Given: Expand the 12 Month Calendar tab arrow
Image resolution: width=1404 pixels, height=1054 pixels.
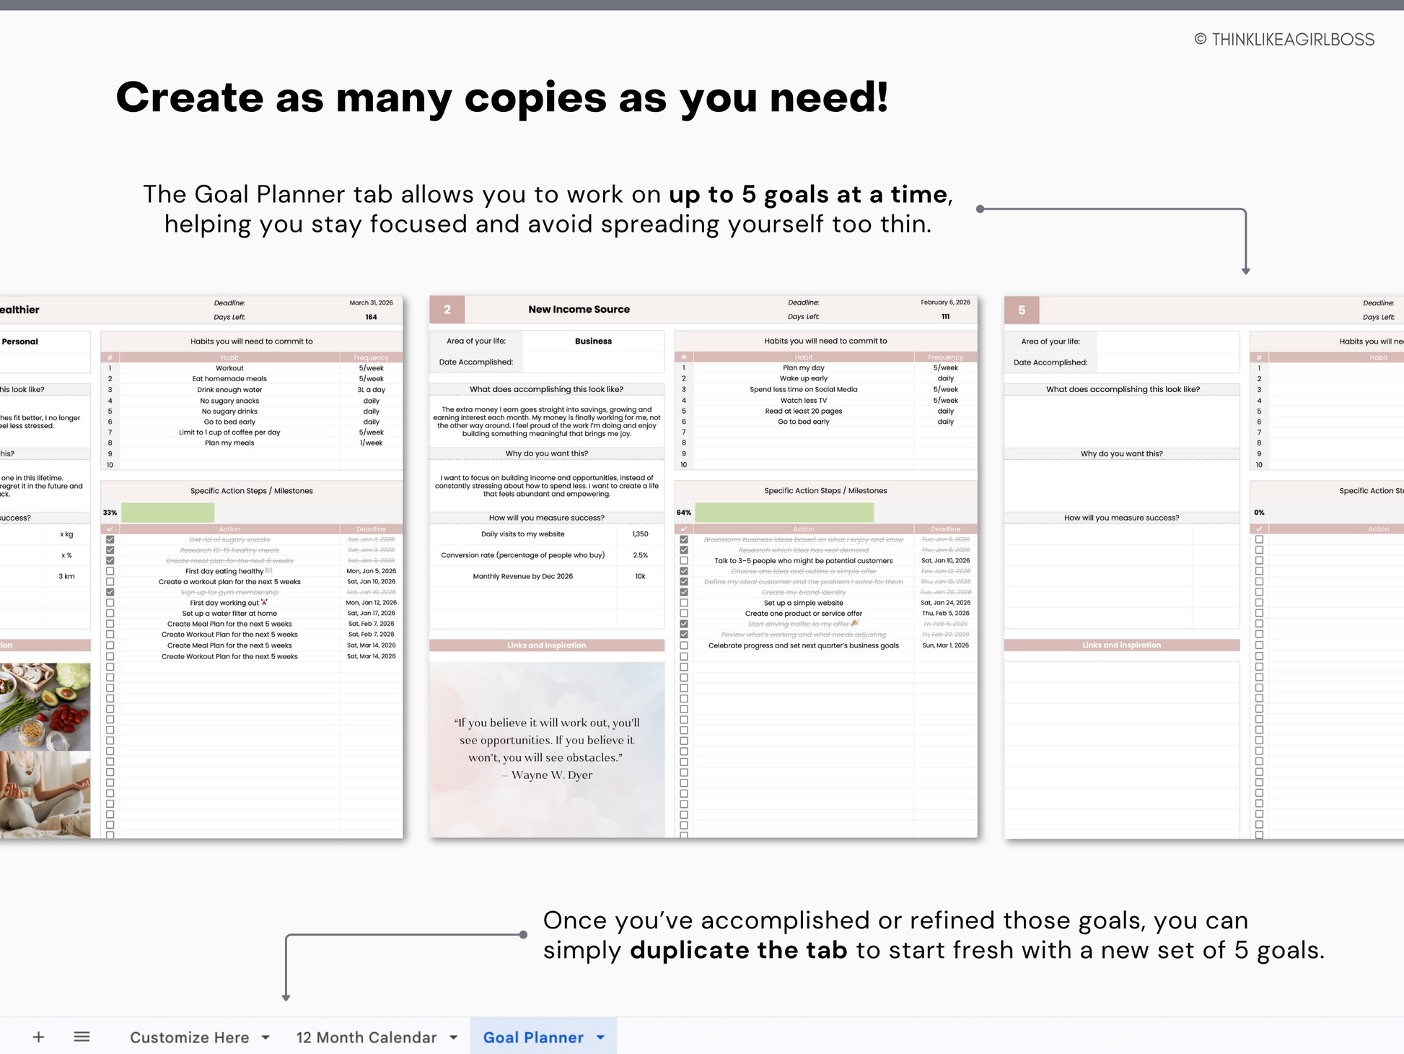Looking at the screenshot, I should pos(454,1037).
